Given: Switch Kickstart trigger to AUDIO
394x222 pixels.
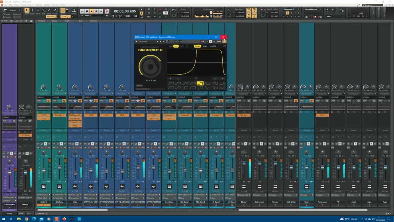Looking at the screenshot, I should pos(213,46).
